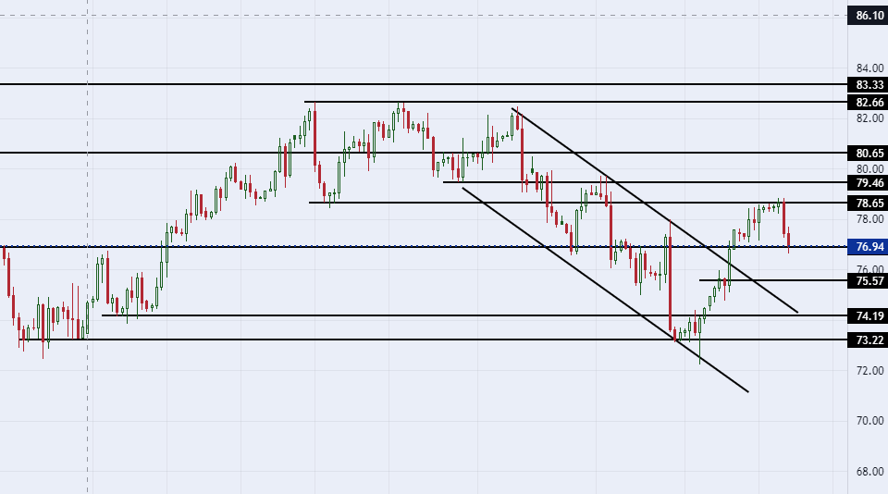The height and width of the screenshot is (494, 888).
Task: Select the 80.65 horizontal line label
Action: click(x=868, y=153)
